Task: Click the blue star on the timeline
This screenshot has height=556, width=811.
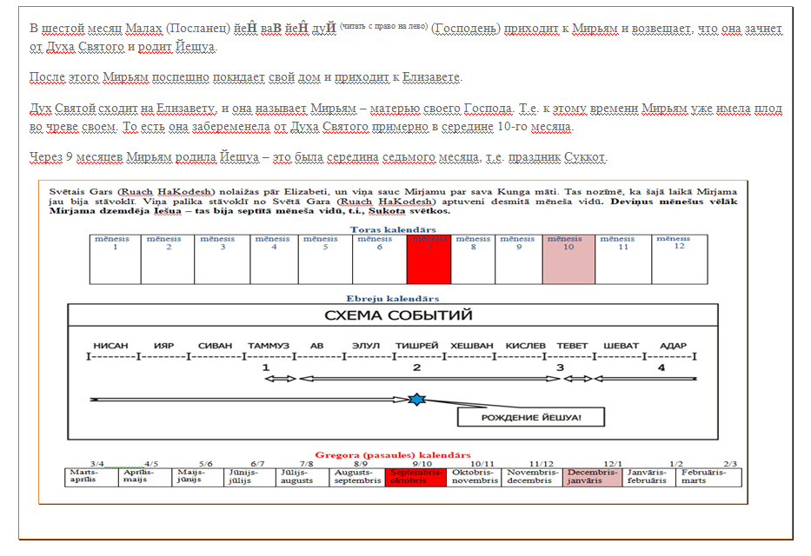Action: pyautogui.click(x=416, y=399)
